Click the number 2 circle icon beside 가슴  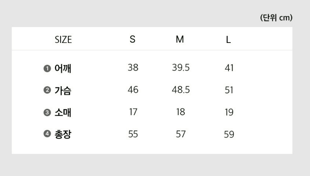tap(47, 90)
